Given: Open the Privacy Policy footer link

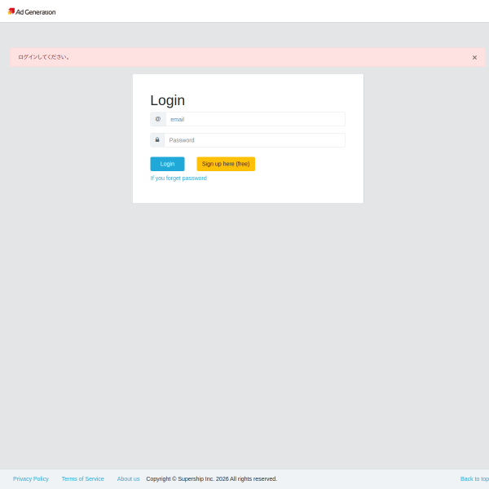Looking at the screenshot, I should pyautogui.click(x=31, y=478).
